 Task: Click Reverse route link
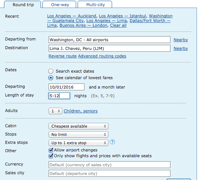tap(62, 56)
